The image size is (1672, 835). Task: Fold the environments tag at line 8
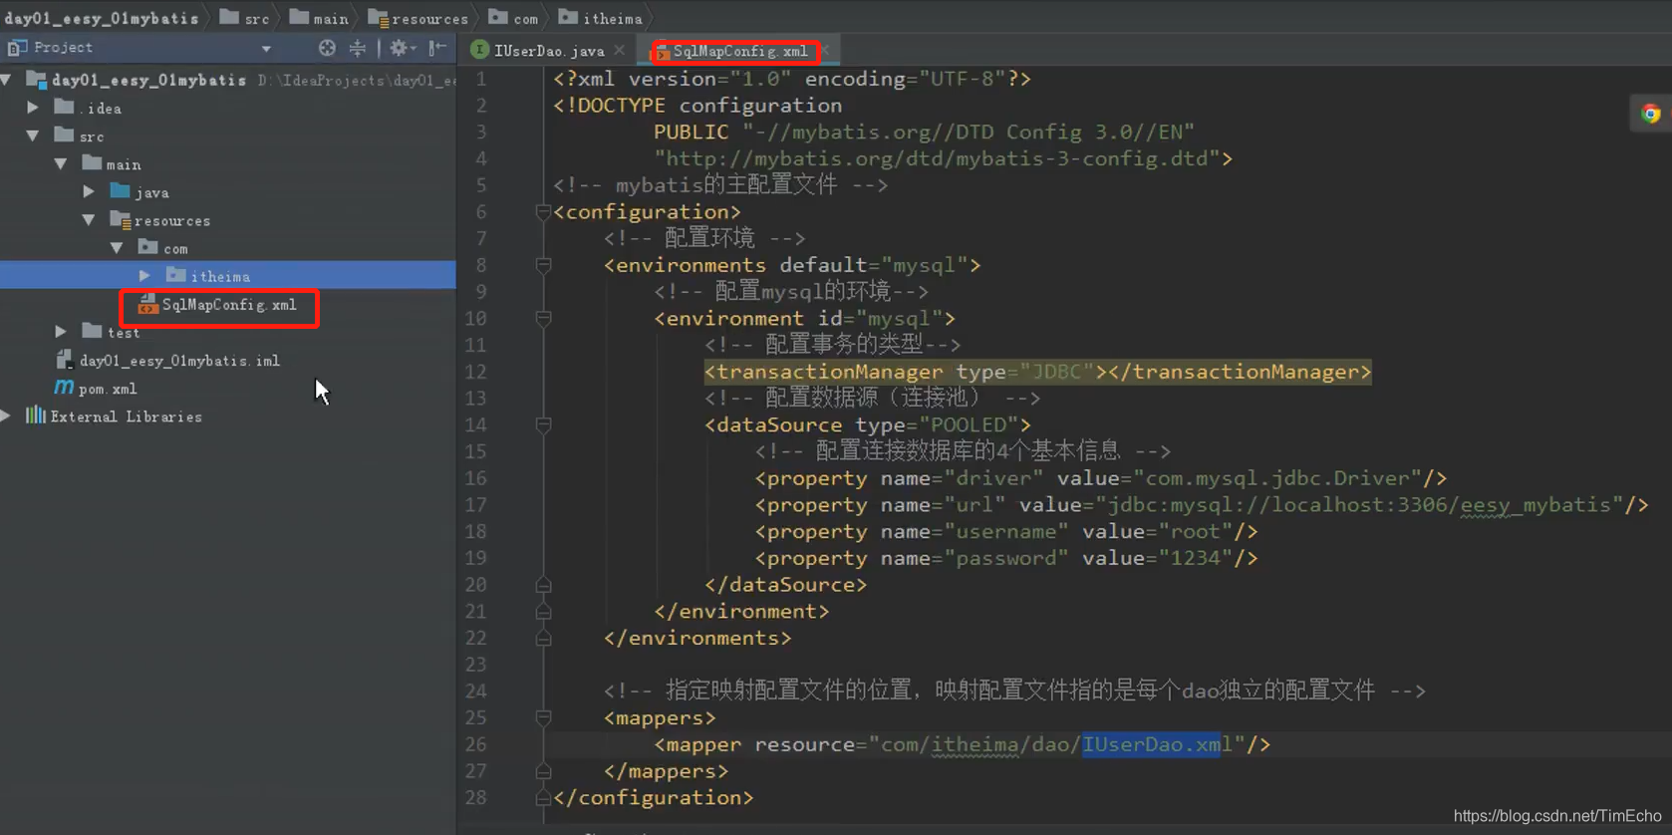coord(543,265)
